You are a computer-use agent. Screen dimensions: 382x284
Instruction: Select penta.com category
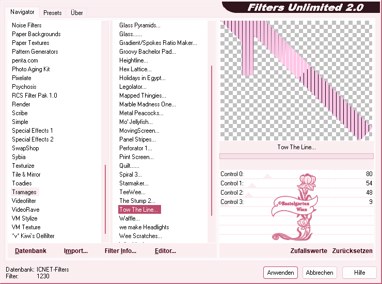click(25, 60)
